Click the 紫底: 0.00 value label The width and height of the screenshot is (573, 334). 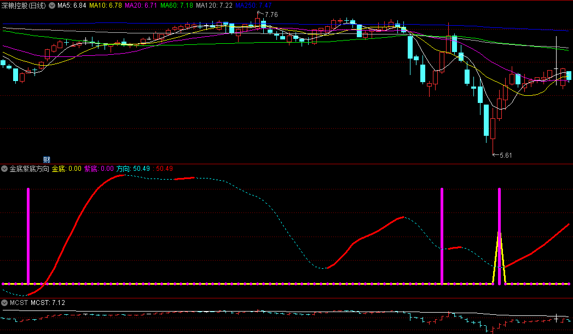(x=99, y=169)
